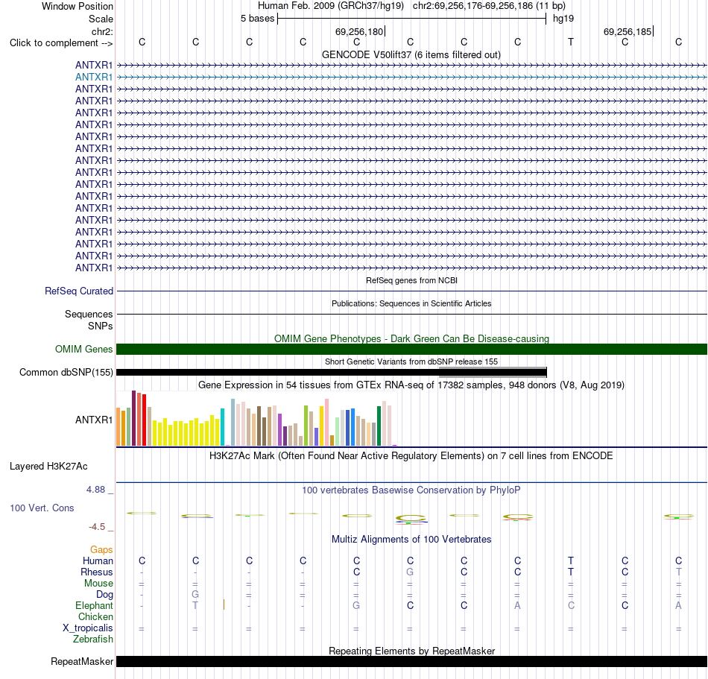Click the Gaps row label
The width and height of the screenshot is (708, 679).
pos(101,549)
